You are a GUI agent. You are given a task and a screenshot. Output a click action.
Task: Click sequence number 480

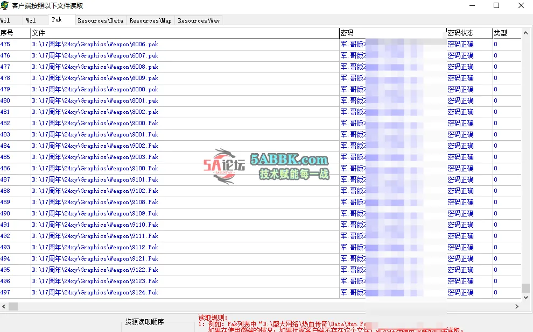click(x=5, y=100)
